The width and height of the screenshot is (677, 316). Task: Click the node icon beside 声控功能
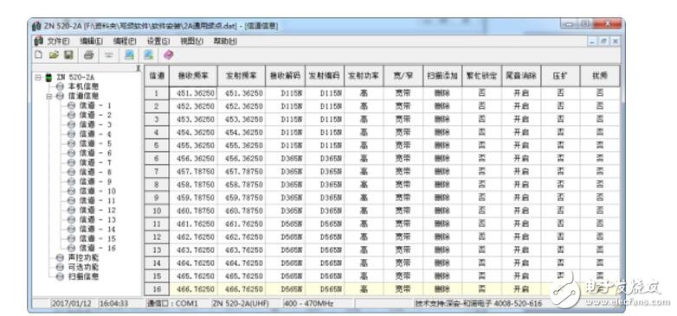coord(60,257)
